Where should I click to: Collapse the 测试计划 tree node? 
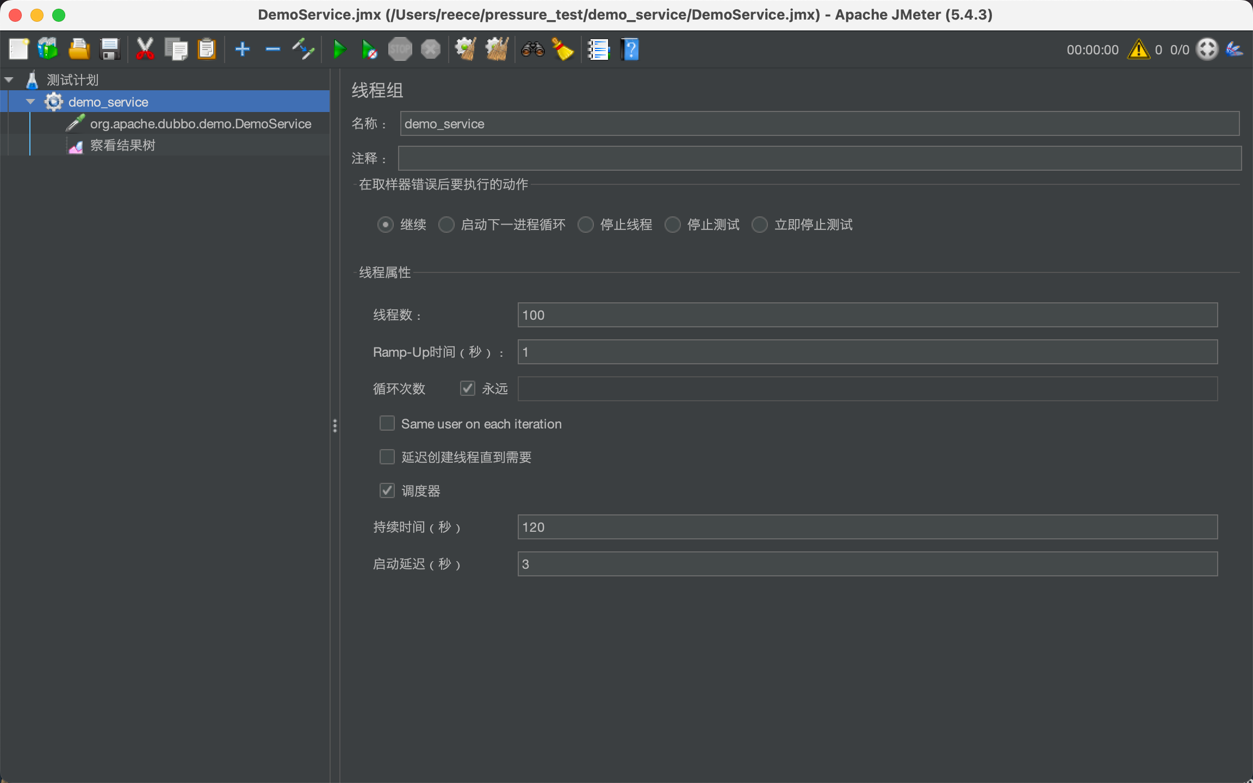[x=9, y=80]
